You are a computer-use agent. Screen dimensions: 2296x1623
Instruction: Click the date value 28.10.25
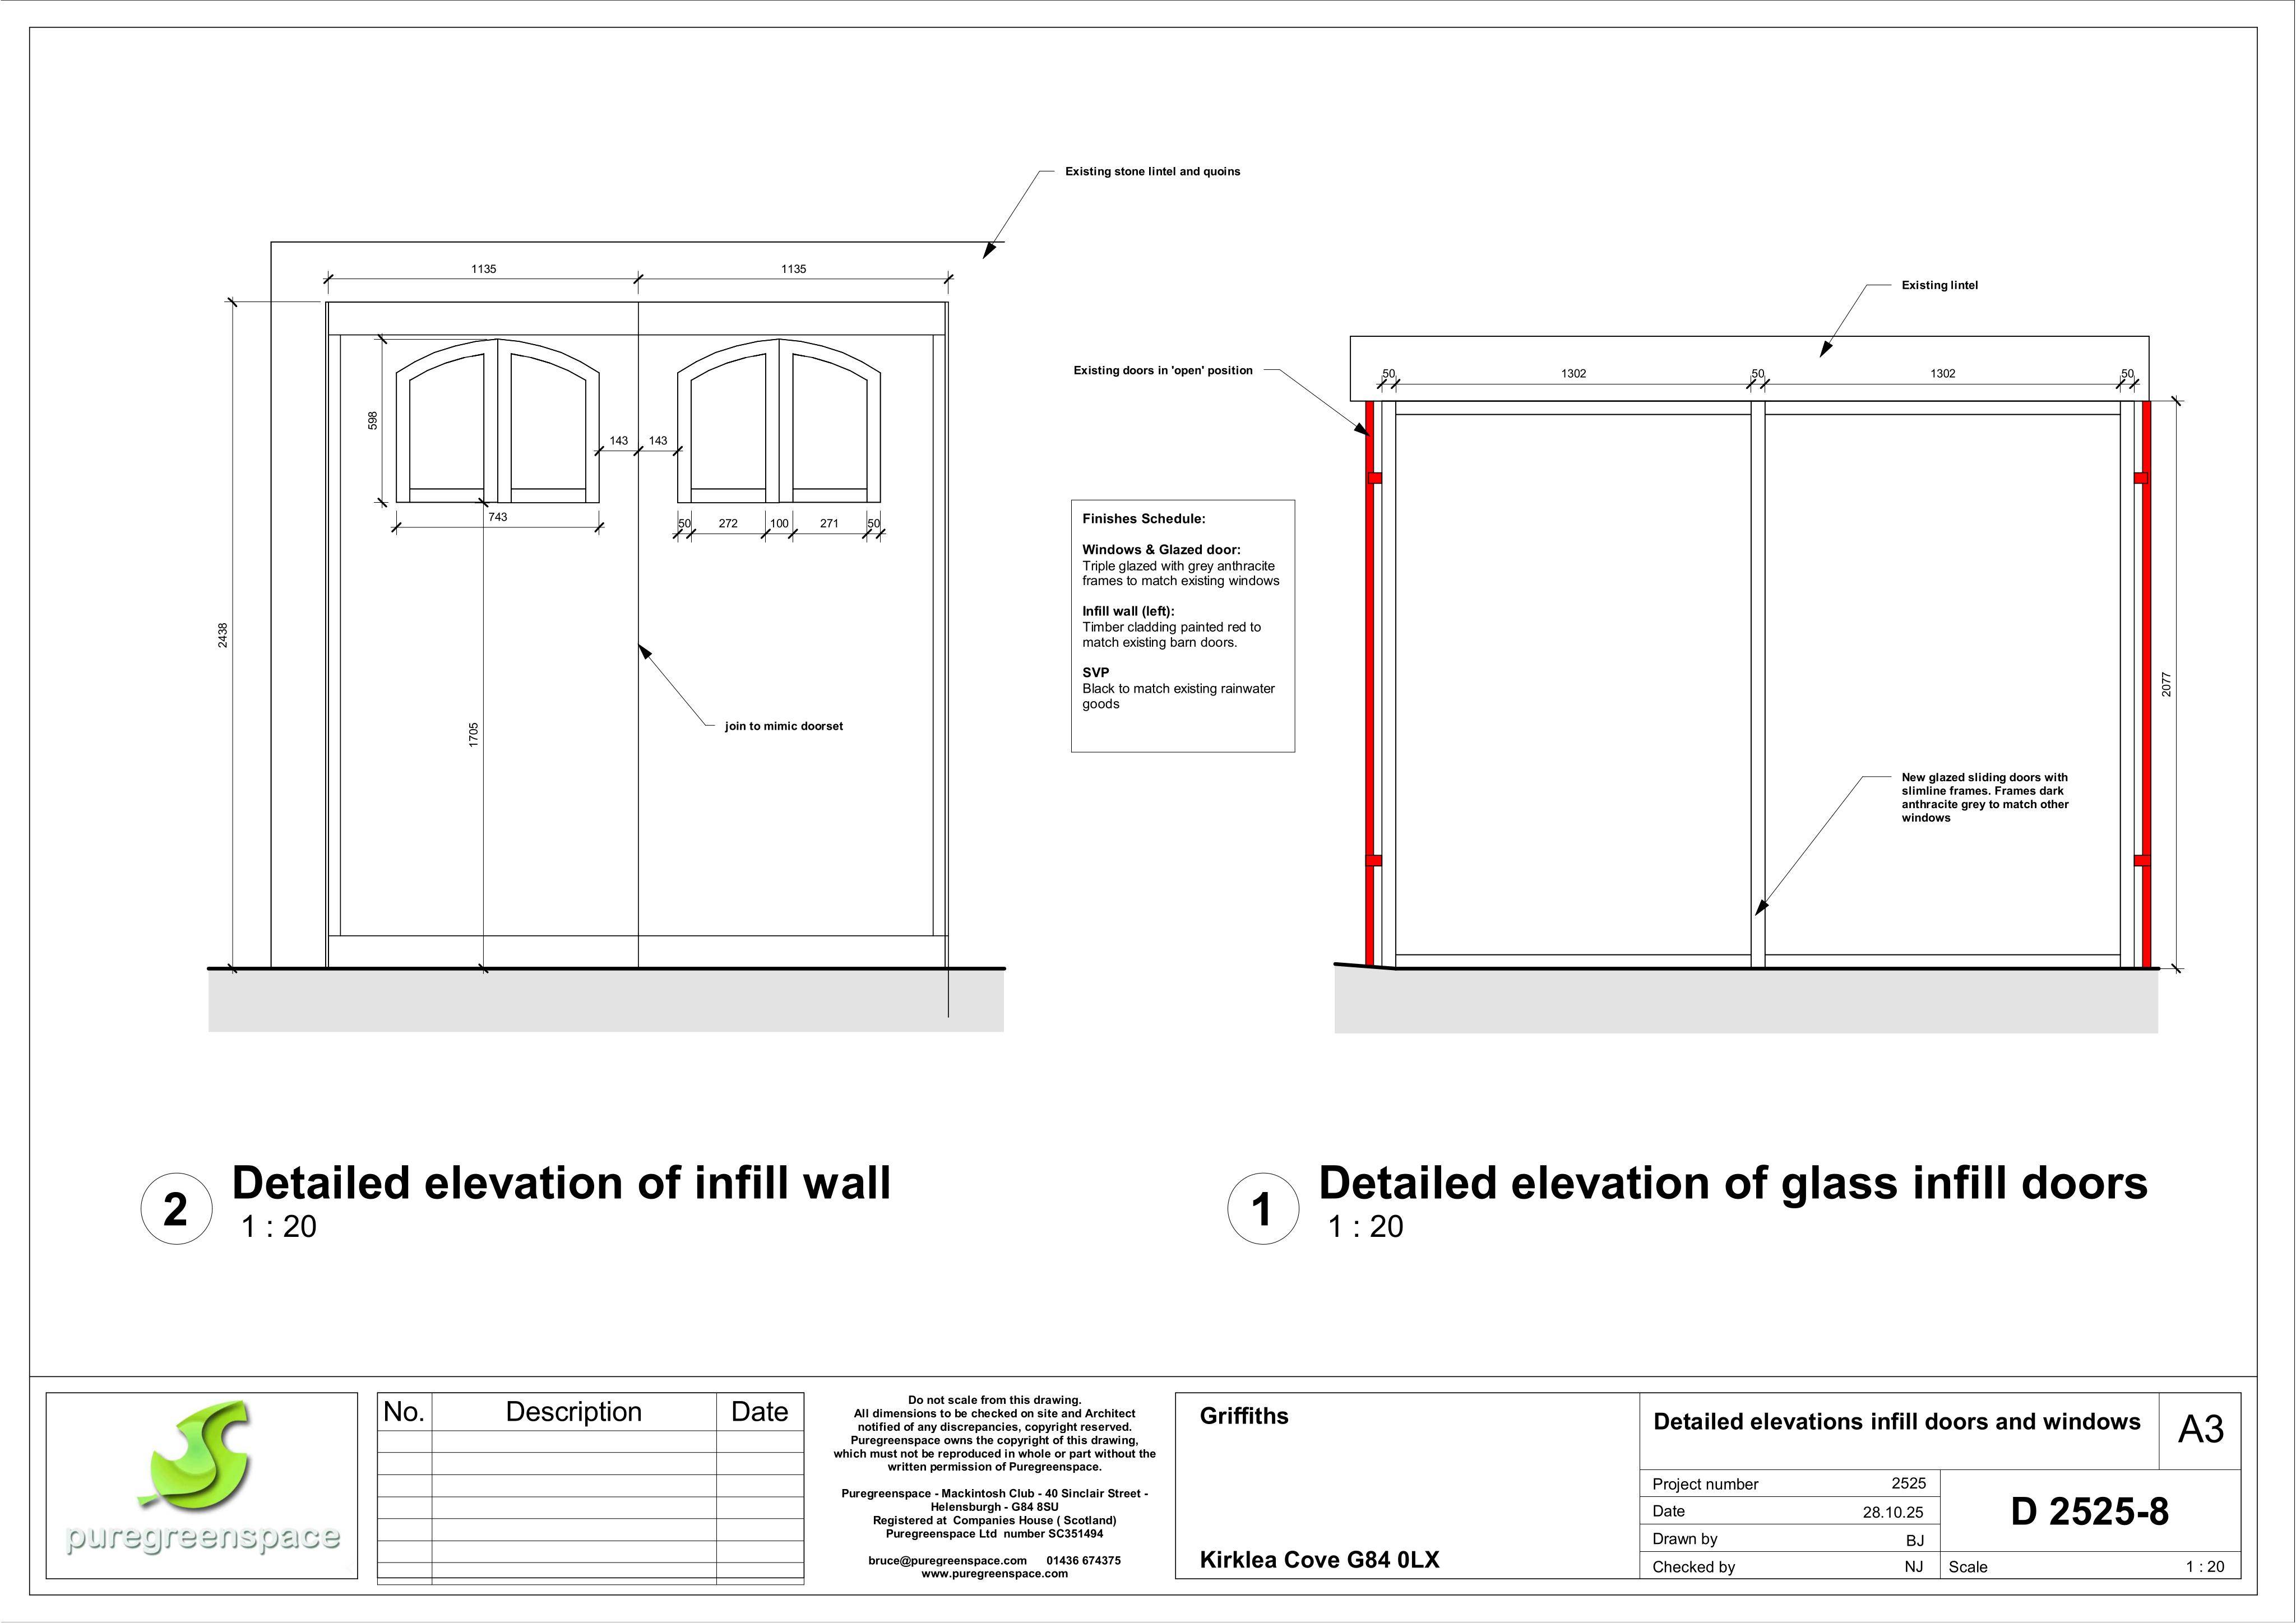[1893, 1513]
